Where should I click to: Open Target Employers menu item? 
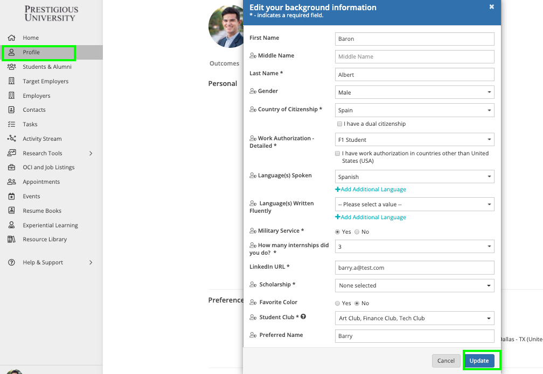tap(45, 82)
